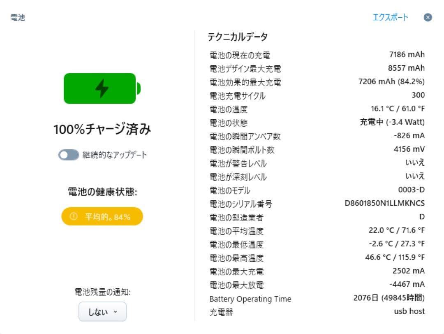This screenshot has height=334, width=444.
Task: Select the テクニカルデータ section header
Action: 238,37
